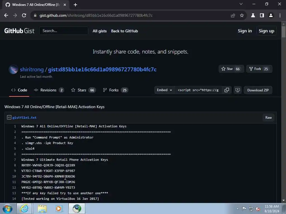The height and width of the screenshot is (214, 286).
Task: Switch to the Stars tab
Action: point(83,90)
